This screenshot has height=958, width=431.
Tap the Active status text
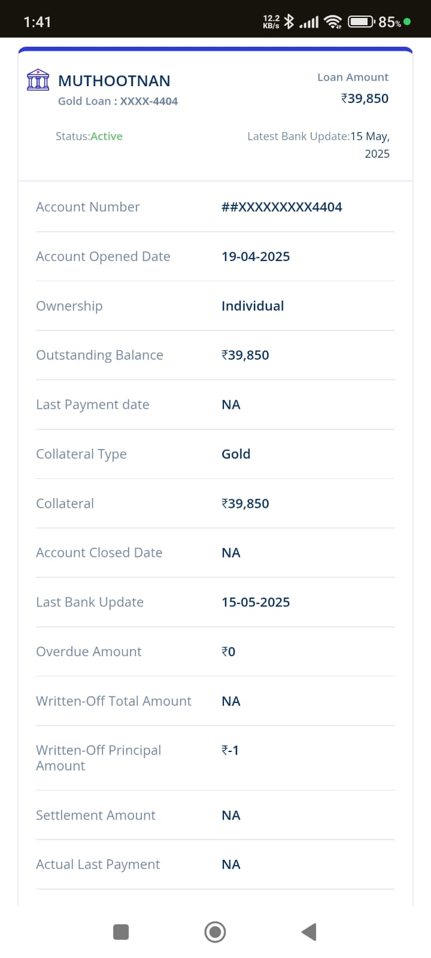(x=107, y=137)
